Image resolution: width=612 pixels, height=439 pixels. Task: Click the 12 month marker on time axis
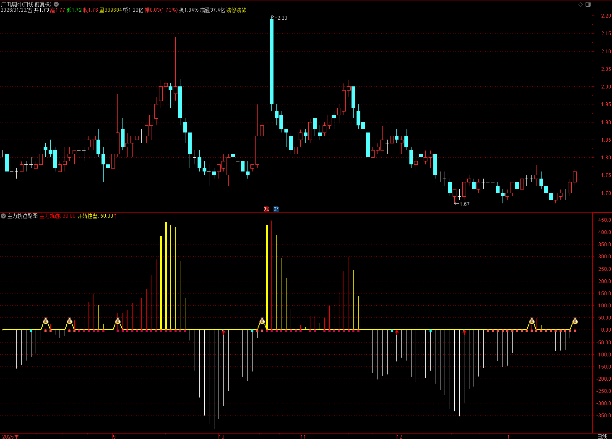399,436
